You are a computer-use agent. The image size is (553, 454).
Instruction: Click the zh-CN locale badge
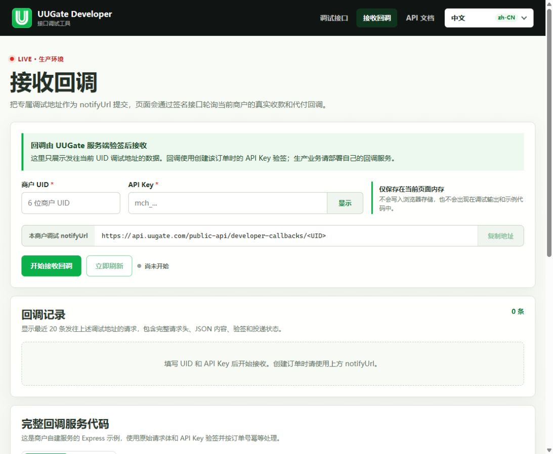tap(506, 18)
